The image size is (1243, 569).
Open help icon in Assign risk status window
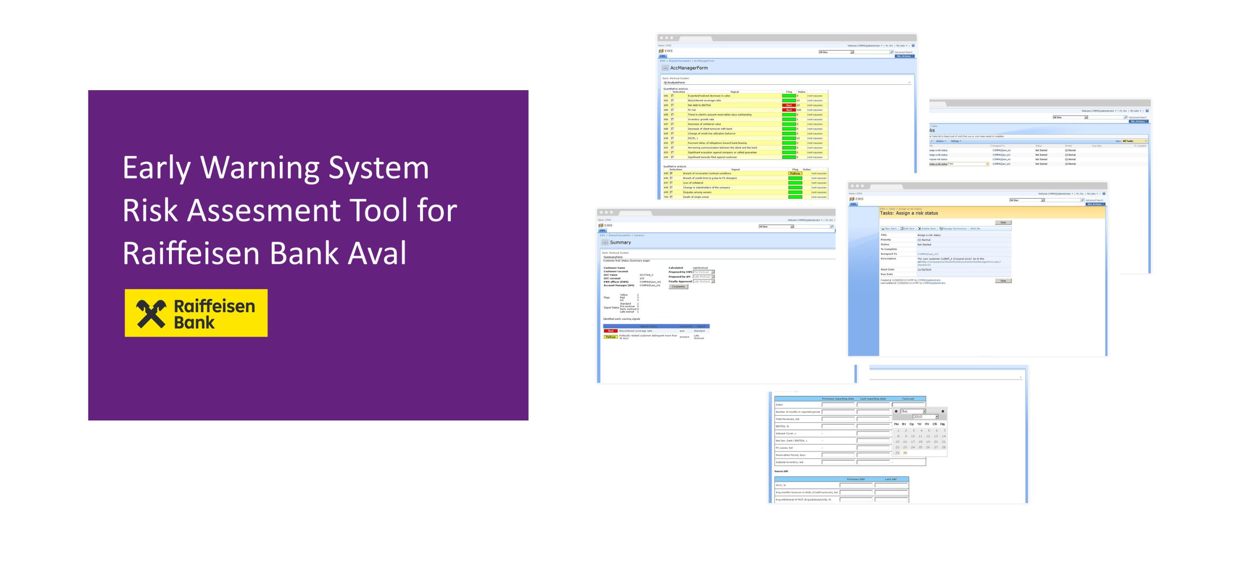tap(1104, 193)
